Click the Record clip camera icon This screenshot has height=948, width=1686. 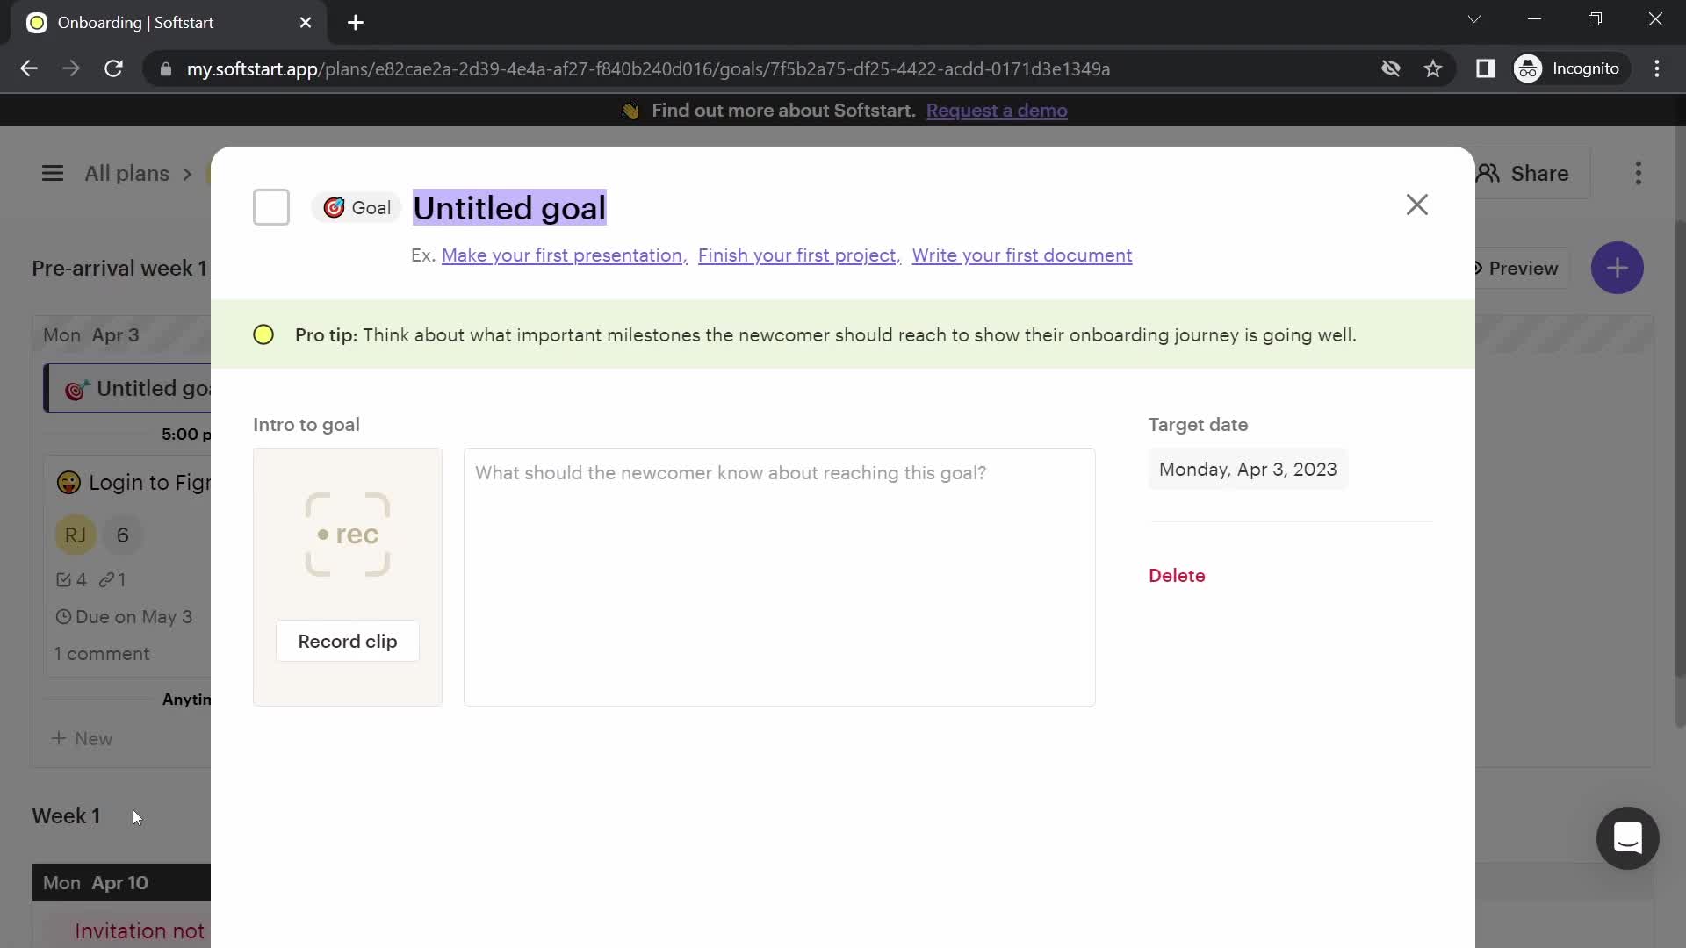[348, 535]
